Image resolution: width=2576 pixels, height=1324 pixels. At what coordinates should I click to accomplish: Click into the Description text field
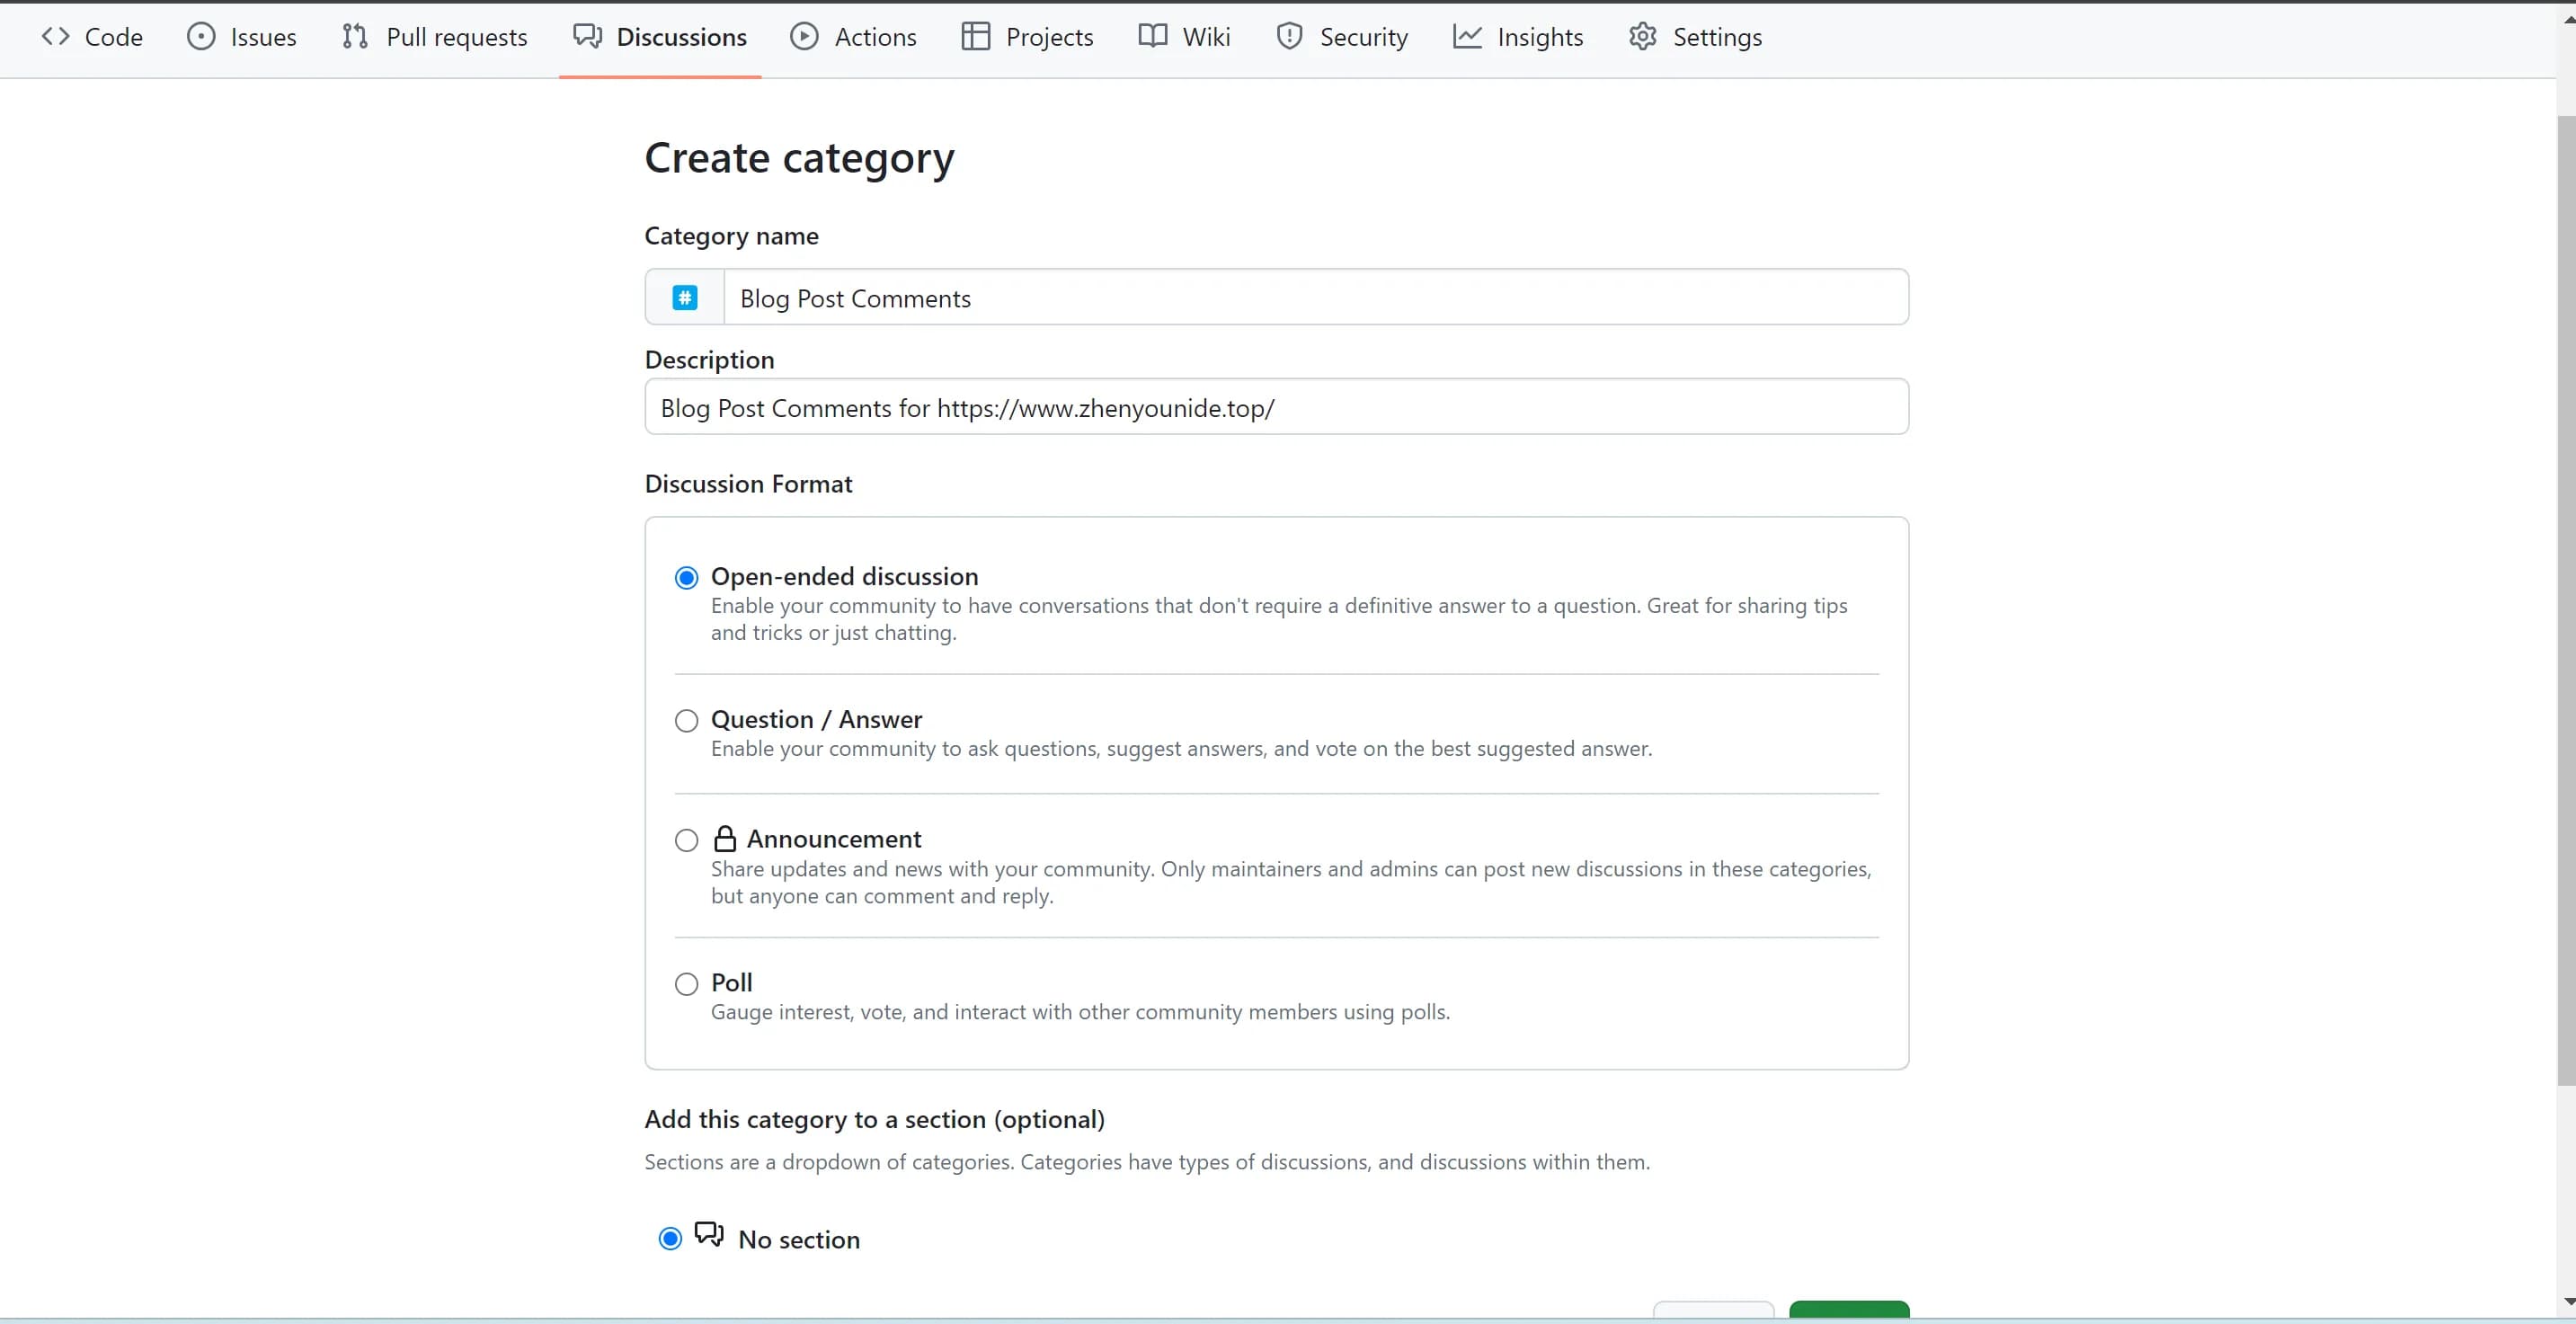[x=1277, y=406]
